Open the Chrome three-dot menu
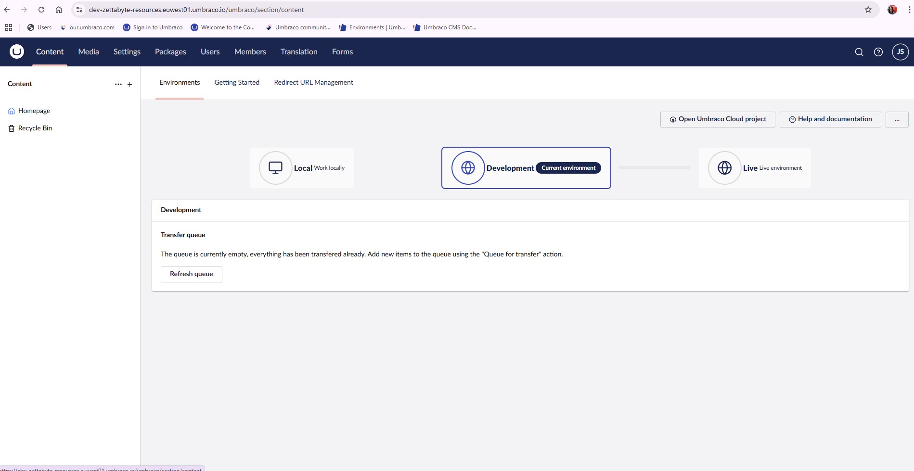The width and height of the screenshot is (914, 471). tap(909, 10)
